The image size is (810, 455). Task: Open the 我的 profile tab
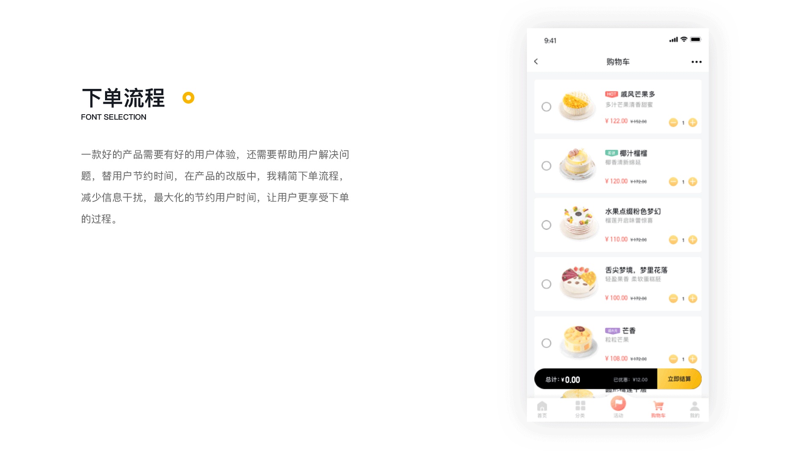[694, 409]
